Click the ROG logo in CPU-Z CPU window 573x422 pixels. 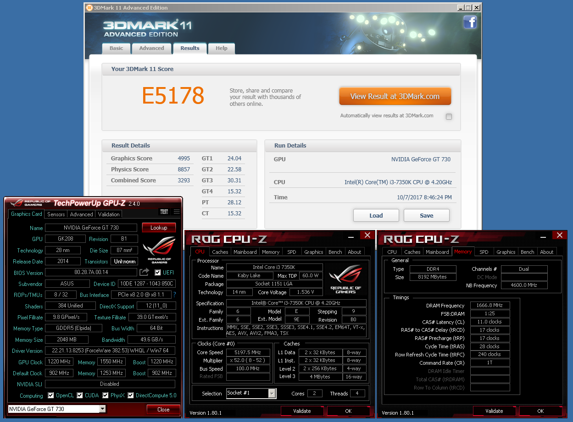click(345, 280)
